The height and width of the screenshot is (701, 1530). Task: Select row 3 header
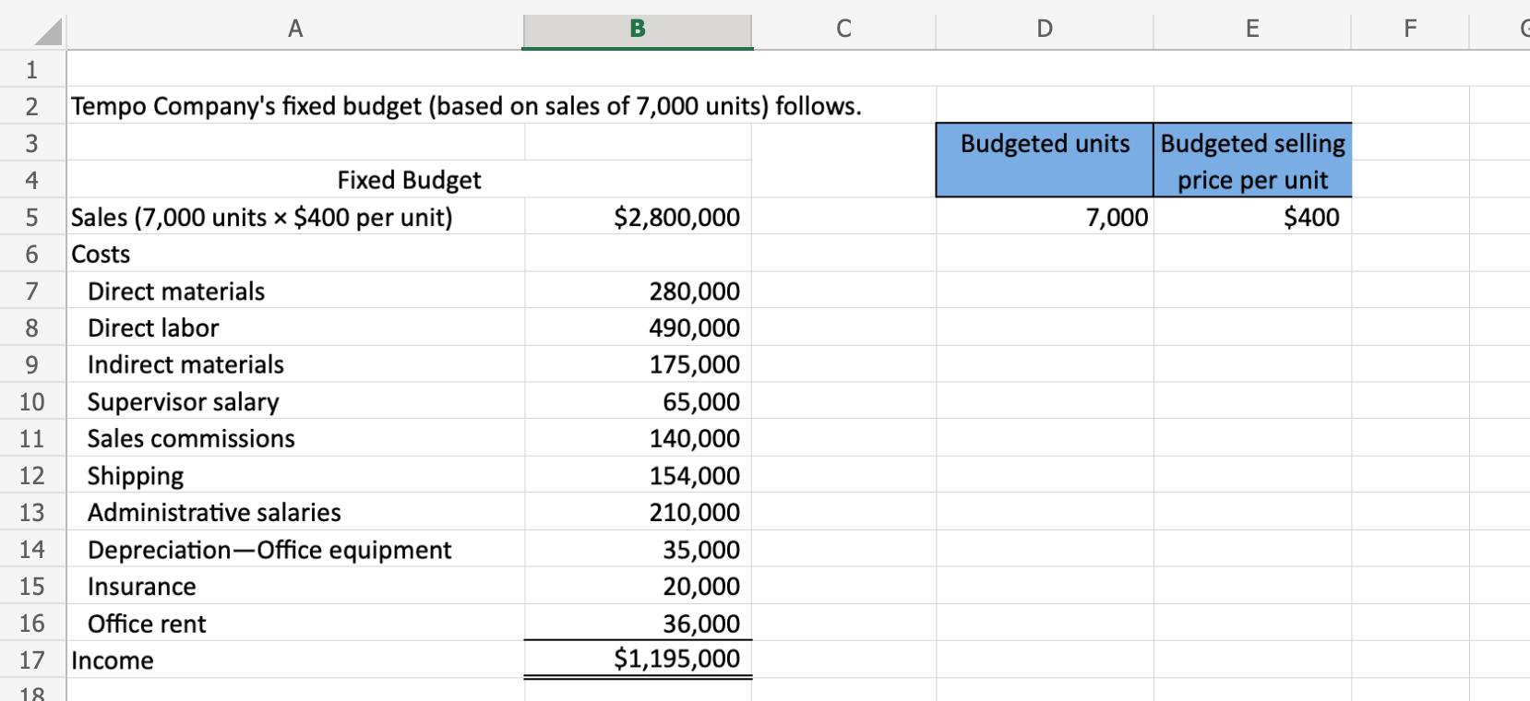point(32,143)
